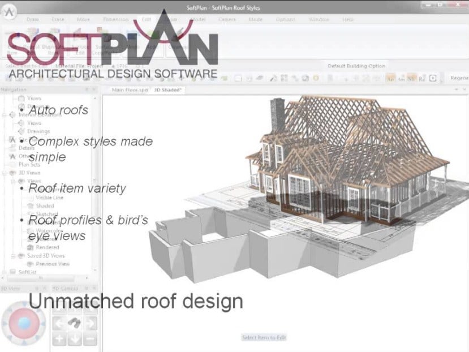
Task: Collapse the 3D Views tree node
Action: (x=5, y=173)
